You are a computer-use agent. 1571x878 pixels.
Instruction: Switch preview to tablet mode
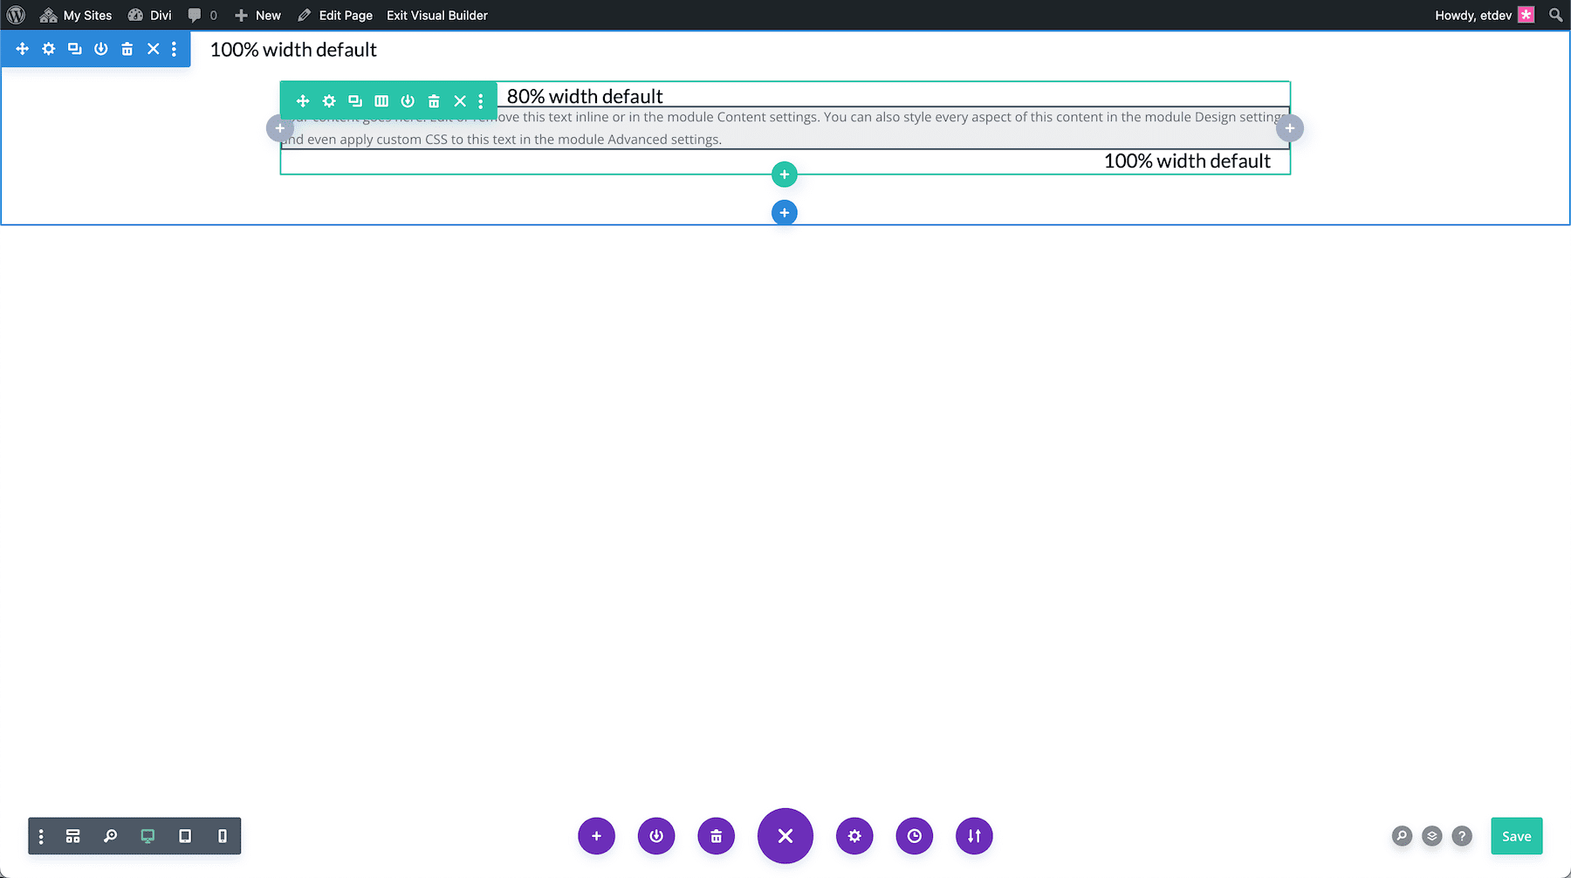184,835
